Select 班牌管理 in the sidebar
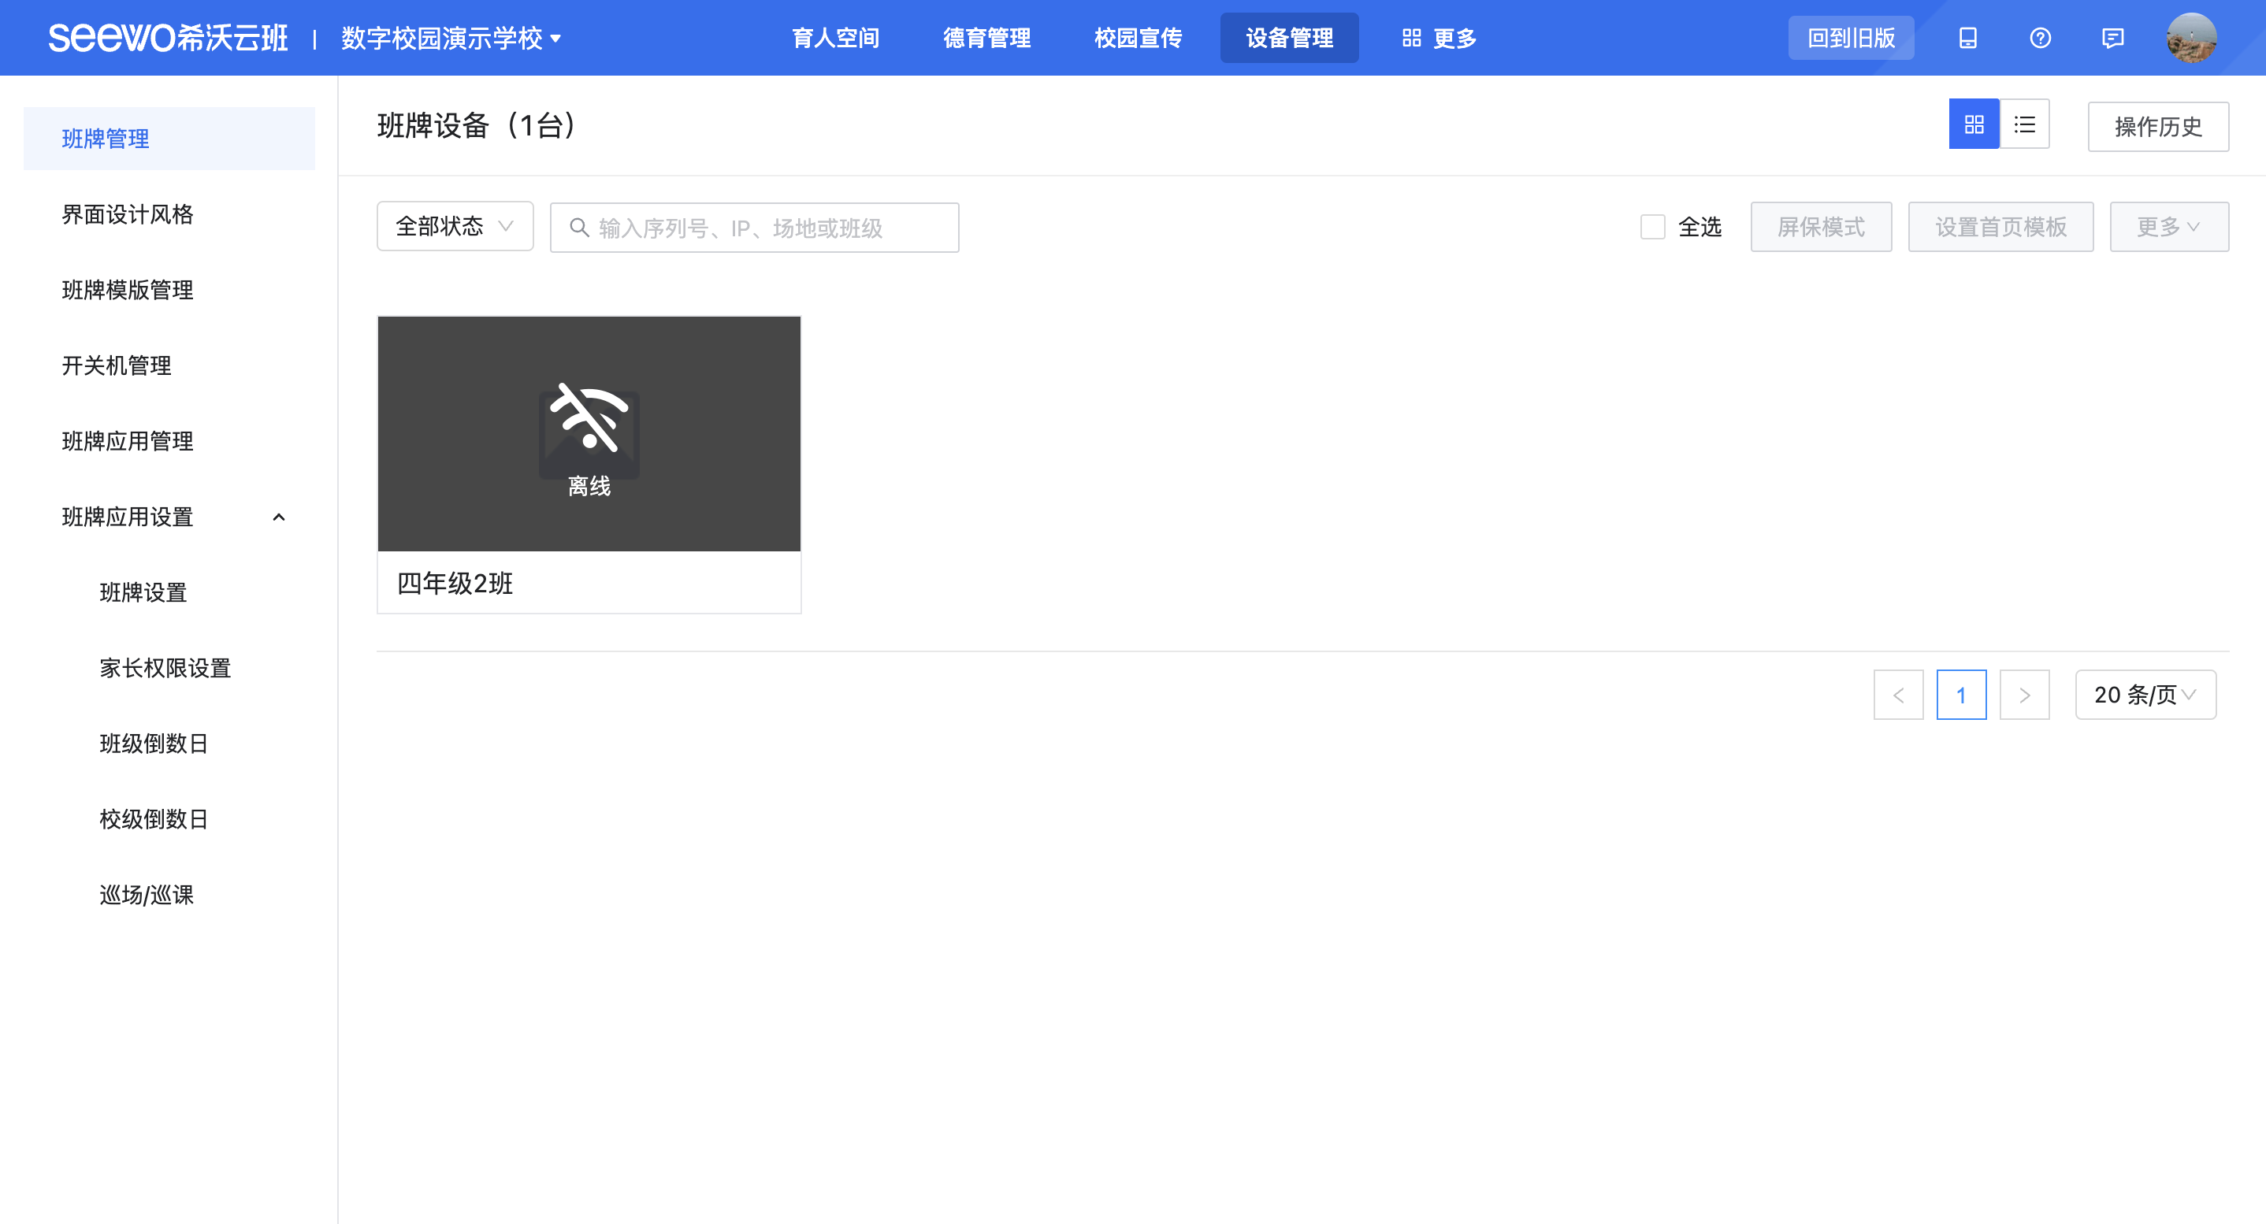 click(169, 139)
